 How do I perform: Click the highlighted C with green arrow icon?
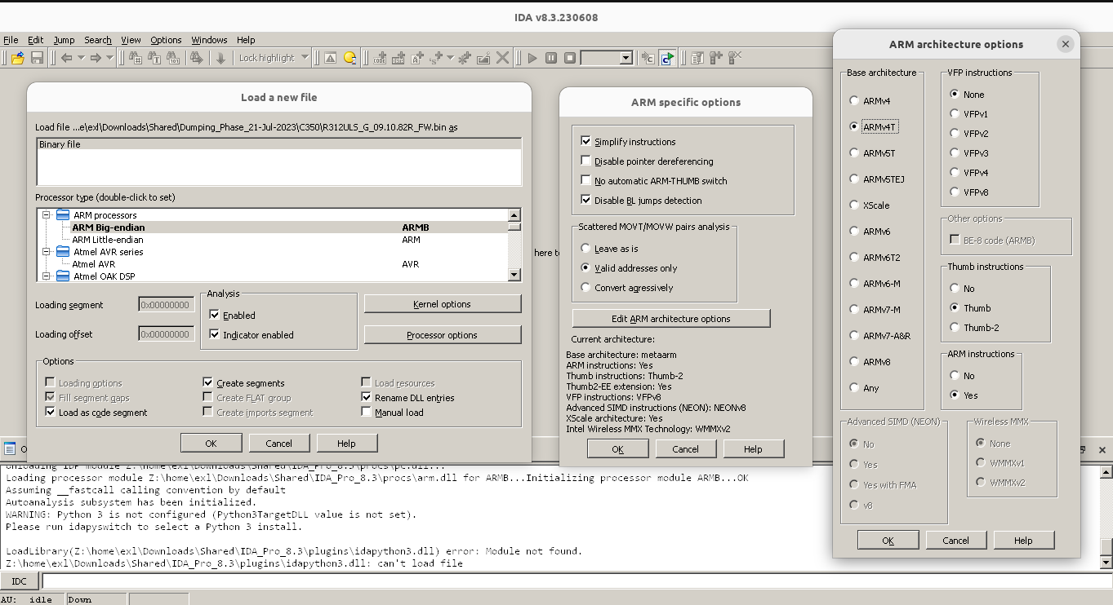[x=667, y=58]
